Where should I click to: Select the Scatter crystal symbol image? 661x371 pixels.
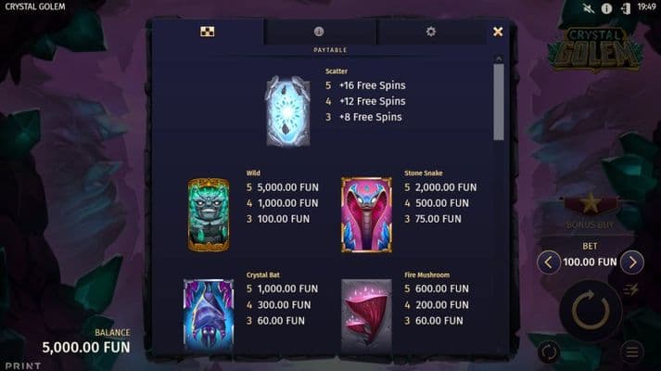point(288,111)
